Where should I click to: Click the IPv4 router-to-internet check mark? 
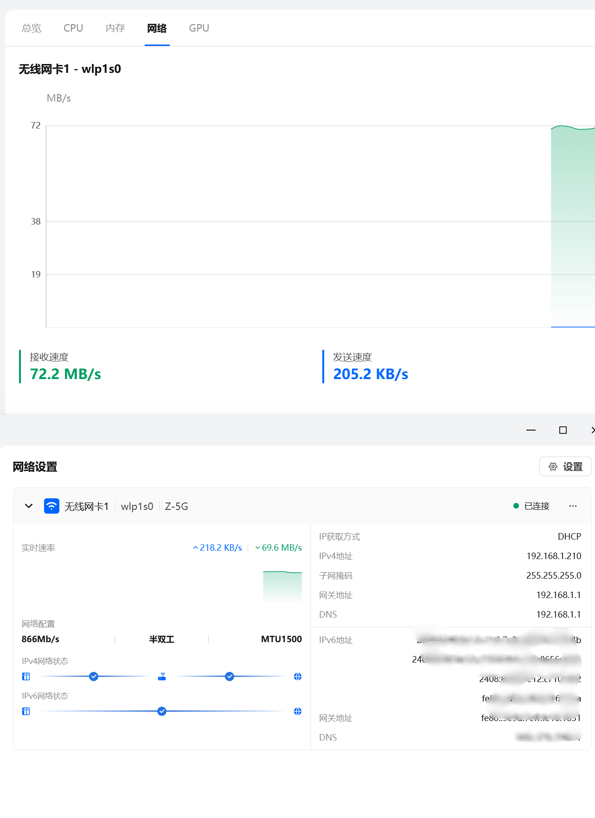click(230, 676)
